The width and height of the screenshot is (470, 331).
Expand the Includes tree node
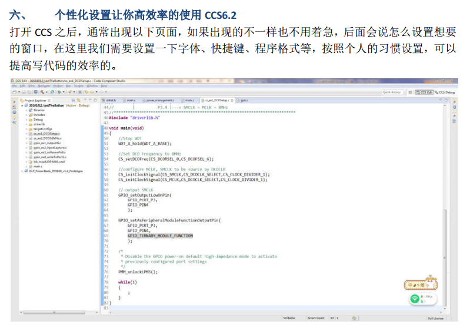[26, 115]
